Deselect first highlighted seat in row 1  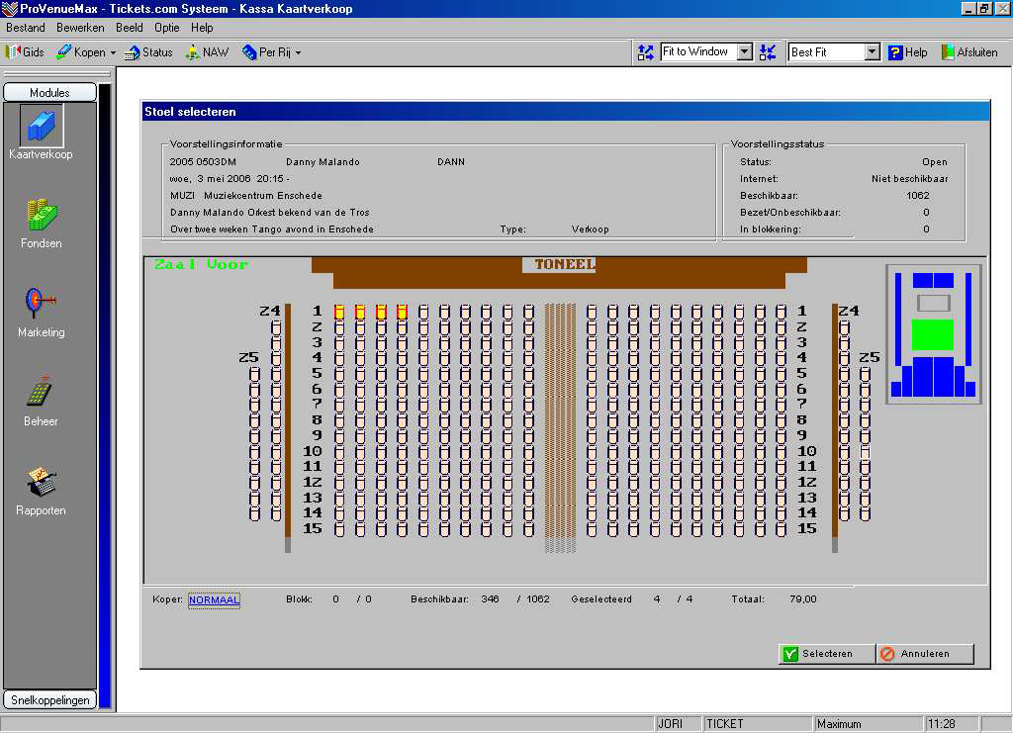339,312
